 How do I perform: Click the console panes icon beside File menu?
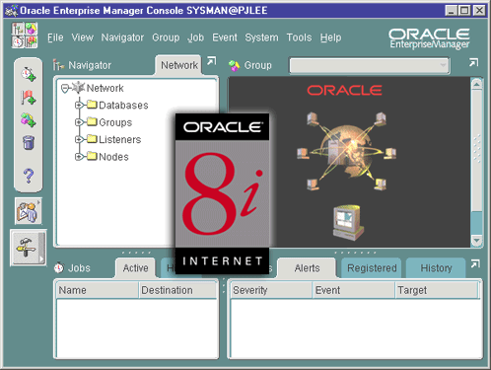click(25, 36)
